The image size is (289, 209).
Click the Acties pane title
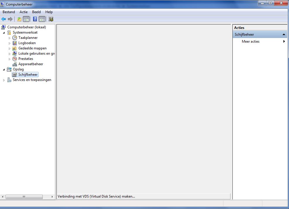[x=239, y=28]
